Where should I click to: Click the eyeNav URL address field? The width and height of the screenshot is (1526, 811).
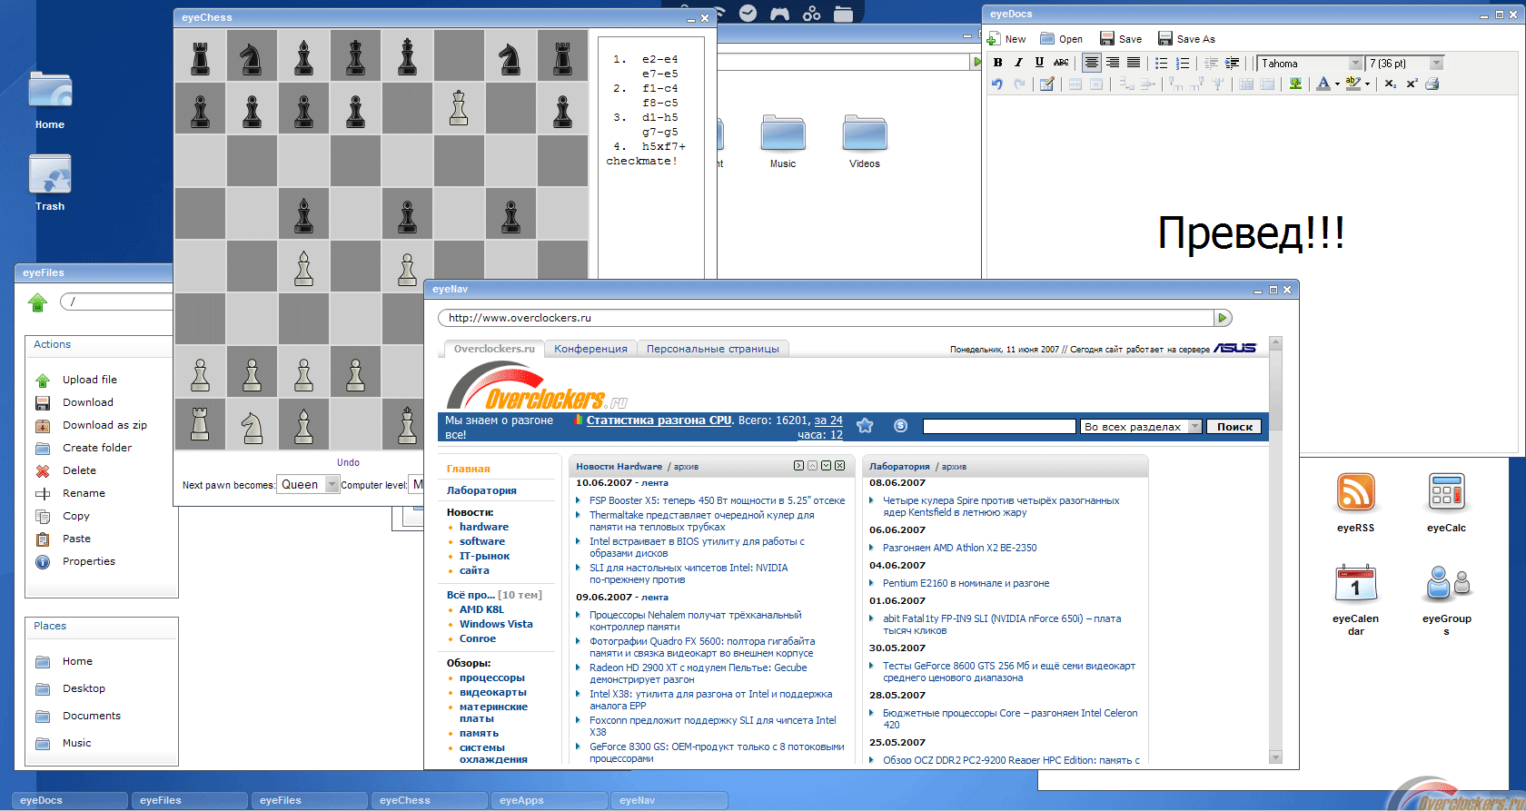pyautogui.click(x=826, y=318)
